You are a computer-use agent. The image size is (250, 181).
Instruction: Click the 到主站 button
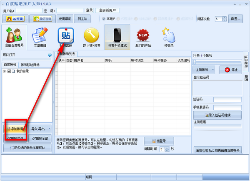(82, 19)
